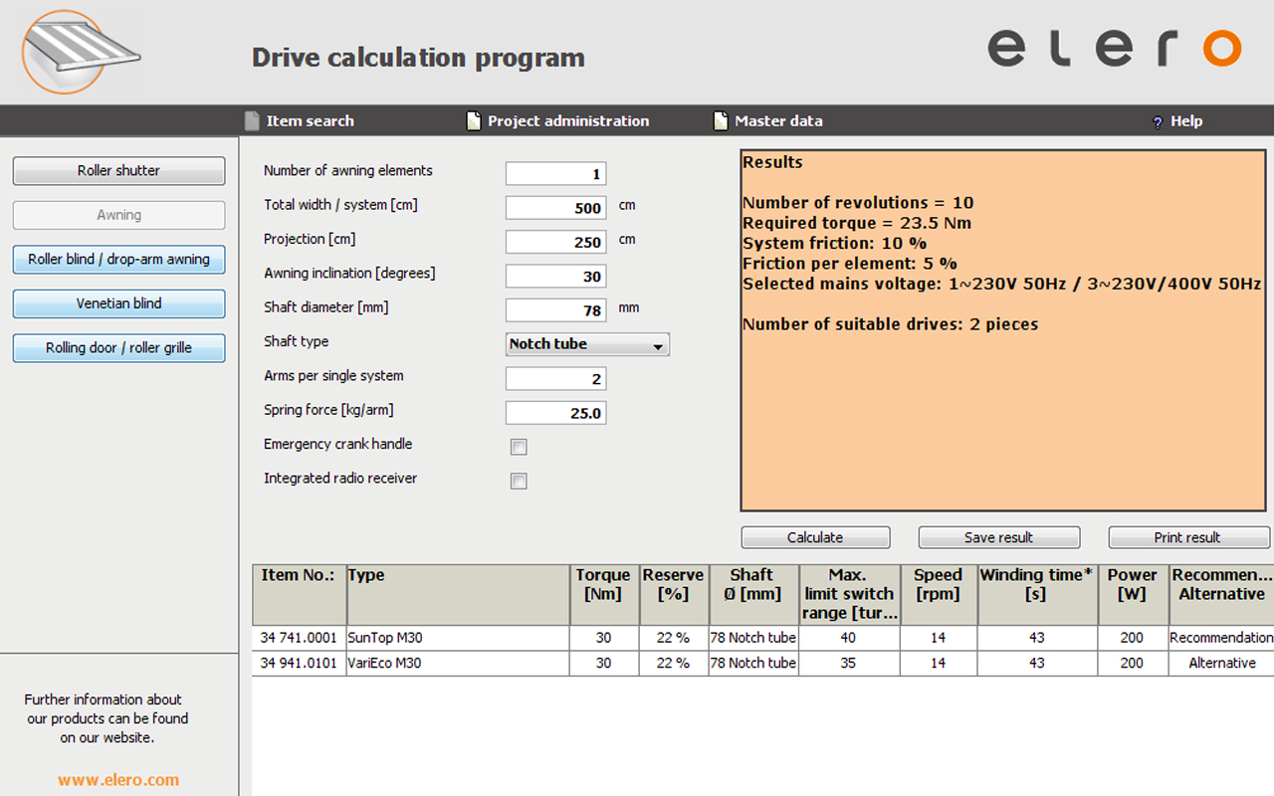Click System friction: 10 % line

tap(835, 244)
